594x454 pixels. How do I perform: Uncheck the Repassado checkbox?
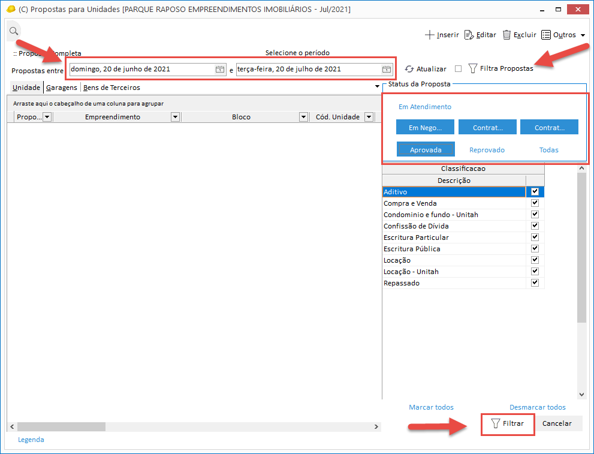[x=535, y=282]
